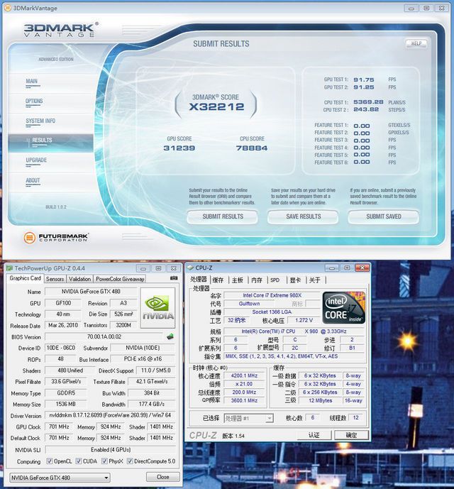454x489 pixels.
Task: Open the PowerColor Giveaway tab
Action: pos(120,279)
